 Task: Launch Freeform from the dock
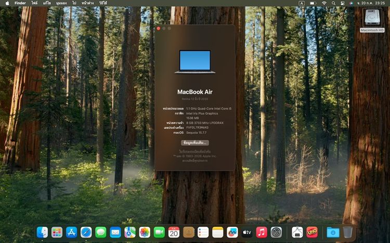232,232
